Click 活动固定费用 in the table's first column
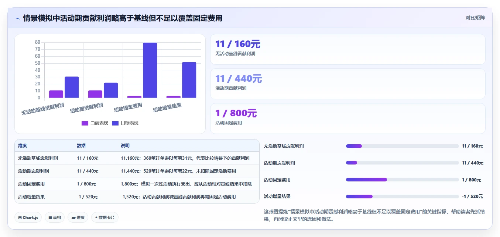 pyautogui.click(x=31, y=184)
